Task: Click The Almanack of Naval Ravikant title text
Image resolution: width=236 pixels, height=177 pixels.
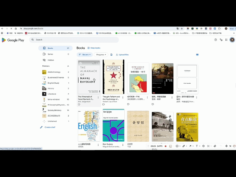Action: pos(86,98)
